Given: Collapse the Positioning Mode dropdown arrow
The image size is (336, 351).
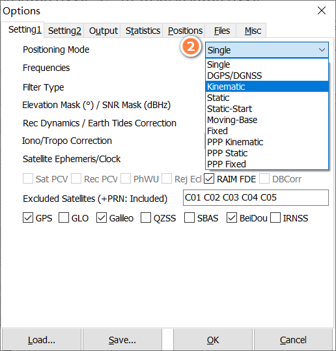Looking at the screenshot, I should [x=322, y=50].
